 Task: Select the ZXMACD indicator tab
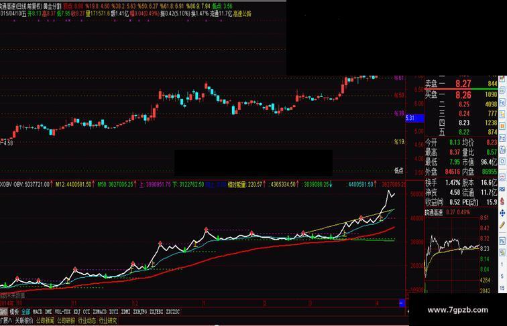point(99,312)
